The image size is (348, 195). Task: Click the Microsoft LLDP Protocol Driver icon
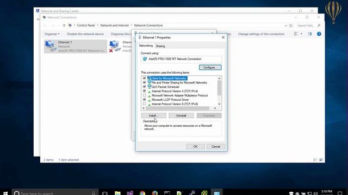[149, 100]
